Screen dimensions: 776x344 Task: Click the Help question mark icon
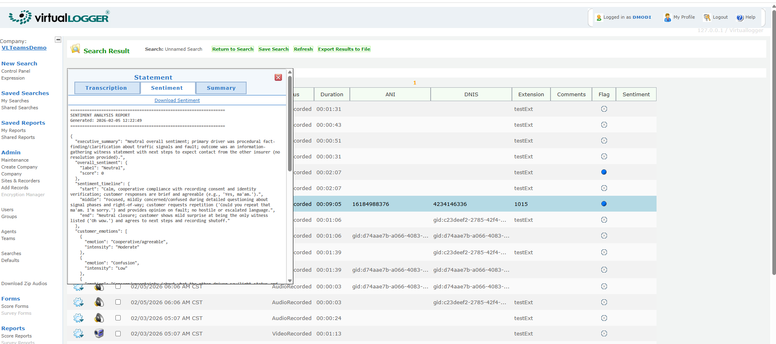[740, 17]
